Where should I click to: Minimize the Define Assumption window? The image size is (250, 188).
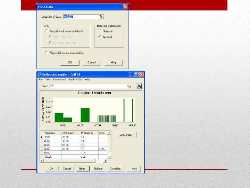131,75
